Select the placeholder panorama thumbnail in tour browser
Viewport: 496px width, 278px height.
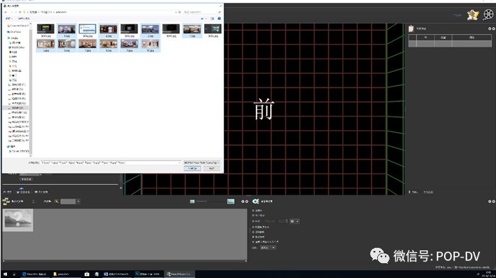18,220
